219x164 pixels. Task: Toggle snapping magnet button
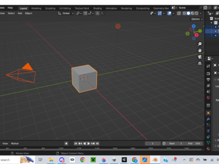[85, 13]
